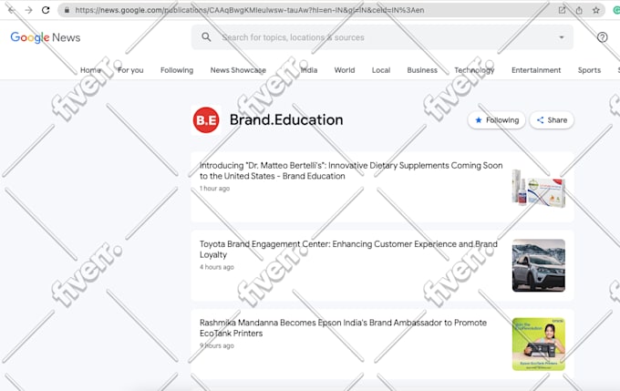
Task: Reload the page with the refresh icon
Action: 46,10
